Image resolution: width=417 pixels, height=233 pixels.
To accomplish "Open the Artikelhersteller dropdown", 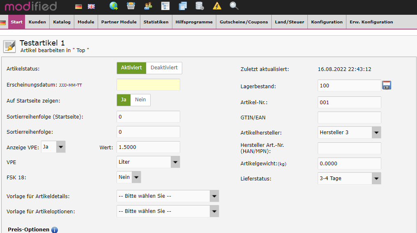I will point(376,132).
